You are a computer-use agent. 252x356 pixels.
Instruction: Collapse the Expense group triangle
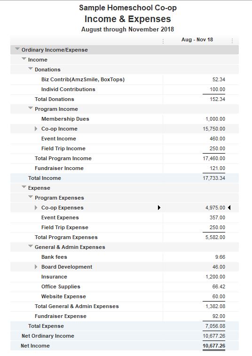24,187
